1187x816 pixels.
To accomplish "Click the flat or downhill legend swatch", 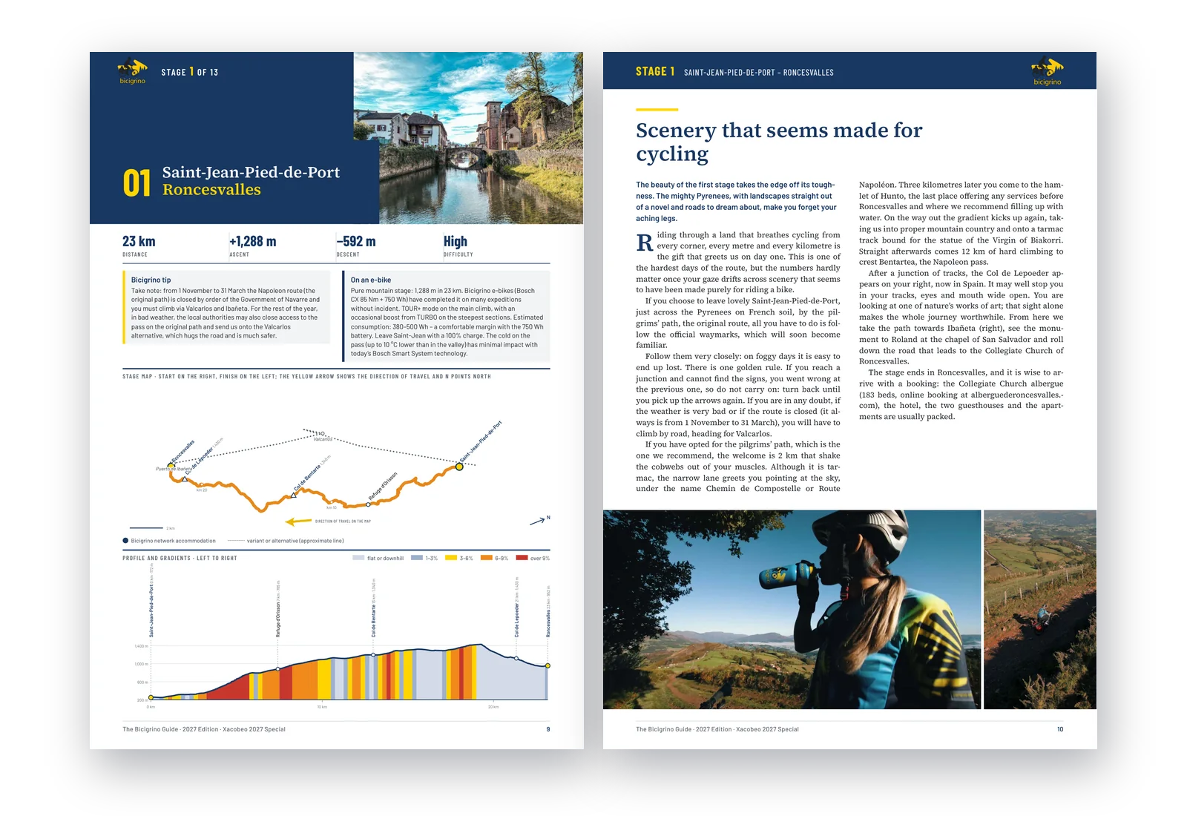I will tap(358, 558).
